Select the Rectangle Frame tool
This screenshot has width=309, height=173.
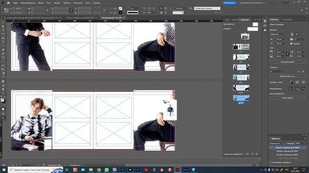pyautogui.click(x=3, y=58)
